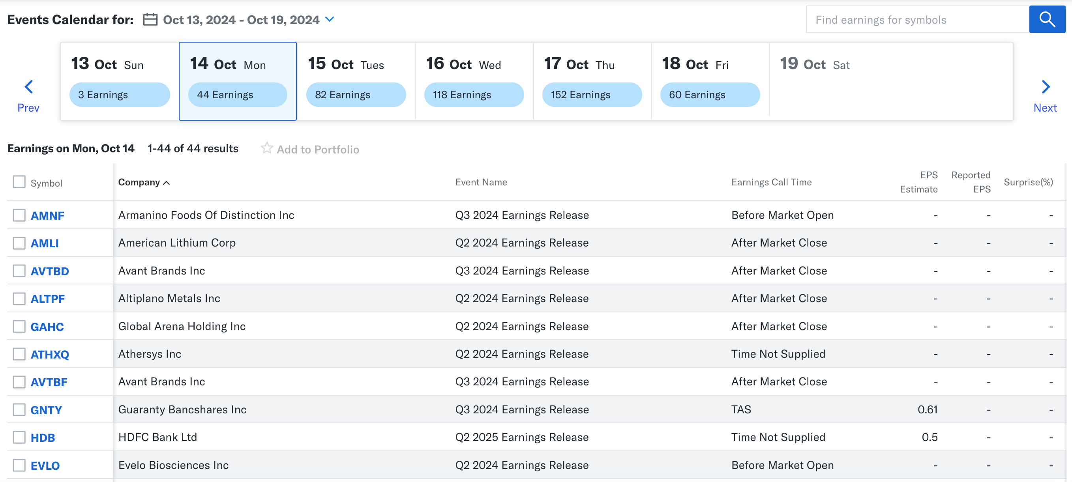Toggle the HDB symbol checkbox
Screen dimensions: 1072x482
[x=19, y=437]
